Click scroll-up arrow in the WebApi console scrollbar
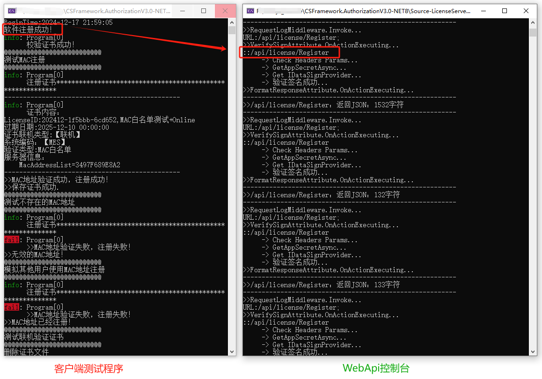This screenshot has height=379, width=542. 533,22
